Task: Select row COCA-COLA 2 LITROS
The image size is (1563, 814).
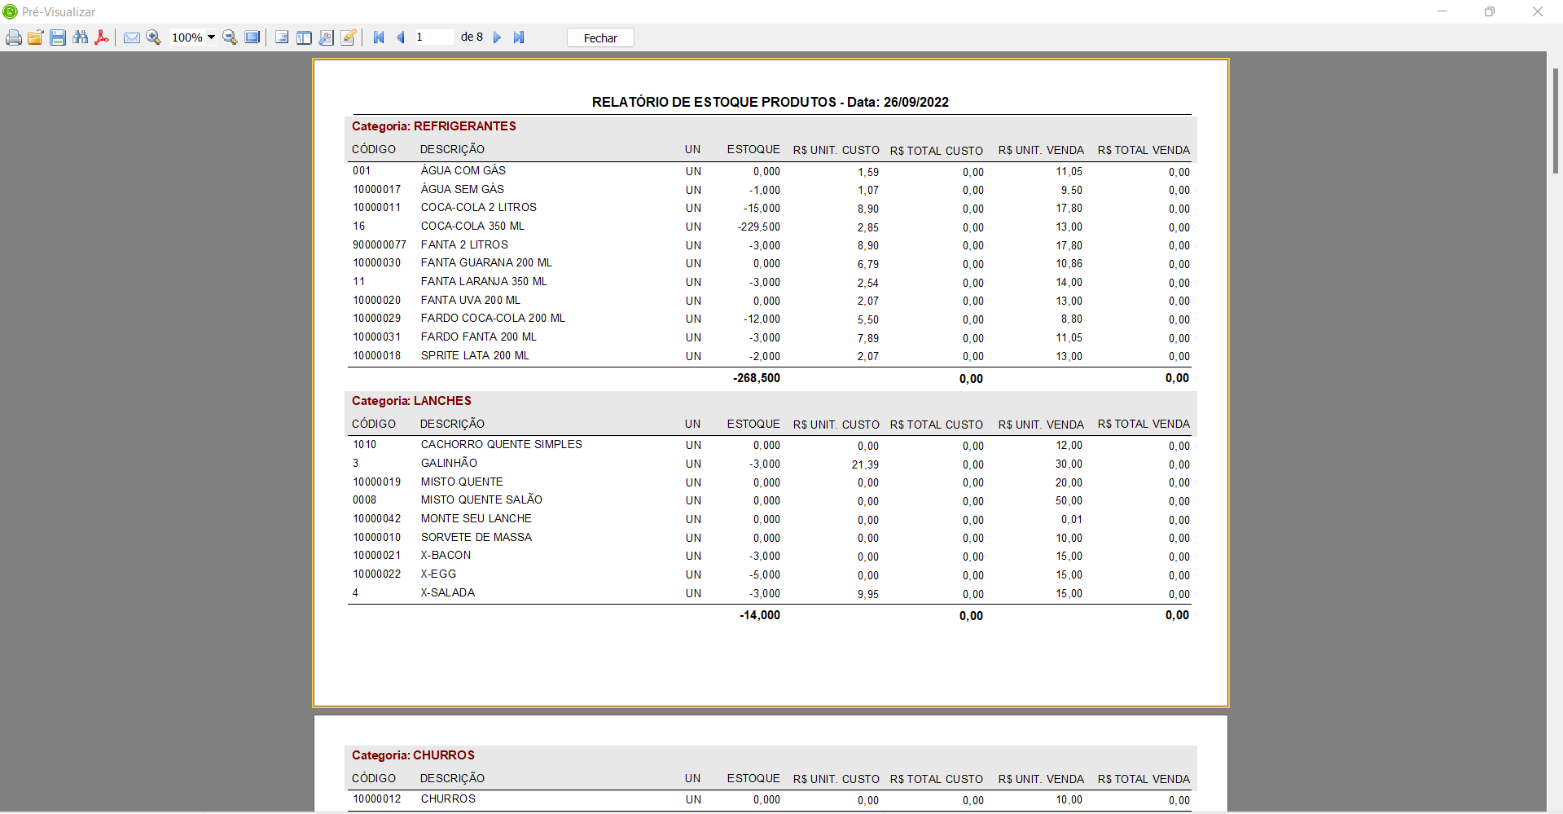Action: tap(771, 208)
